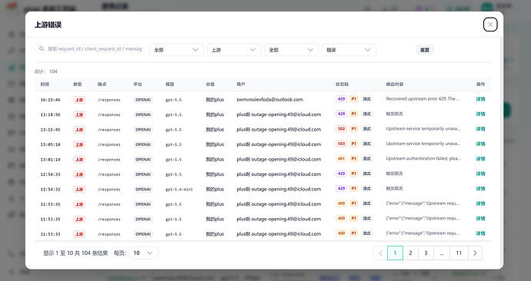The height and width of the screenshot is (281, 531).
Task: Click the gpt-5.4-mini model cell
Action: click(x=179, y=190)
